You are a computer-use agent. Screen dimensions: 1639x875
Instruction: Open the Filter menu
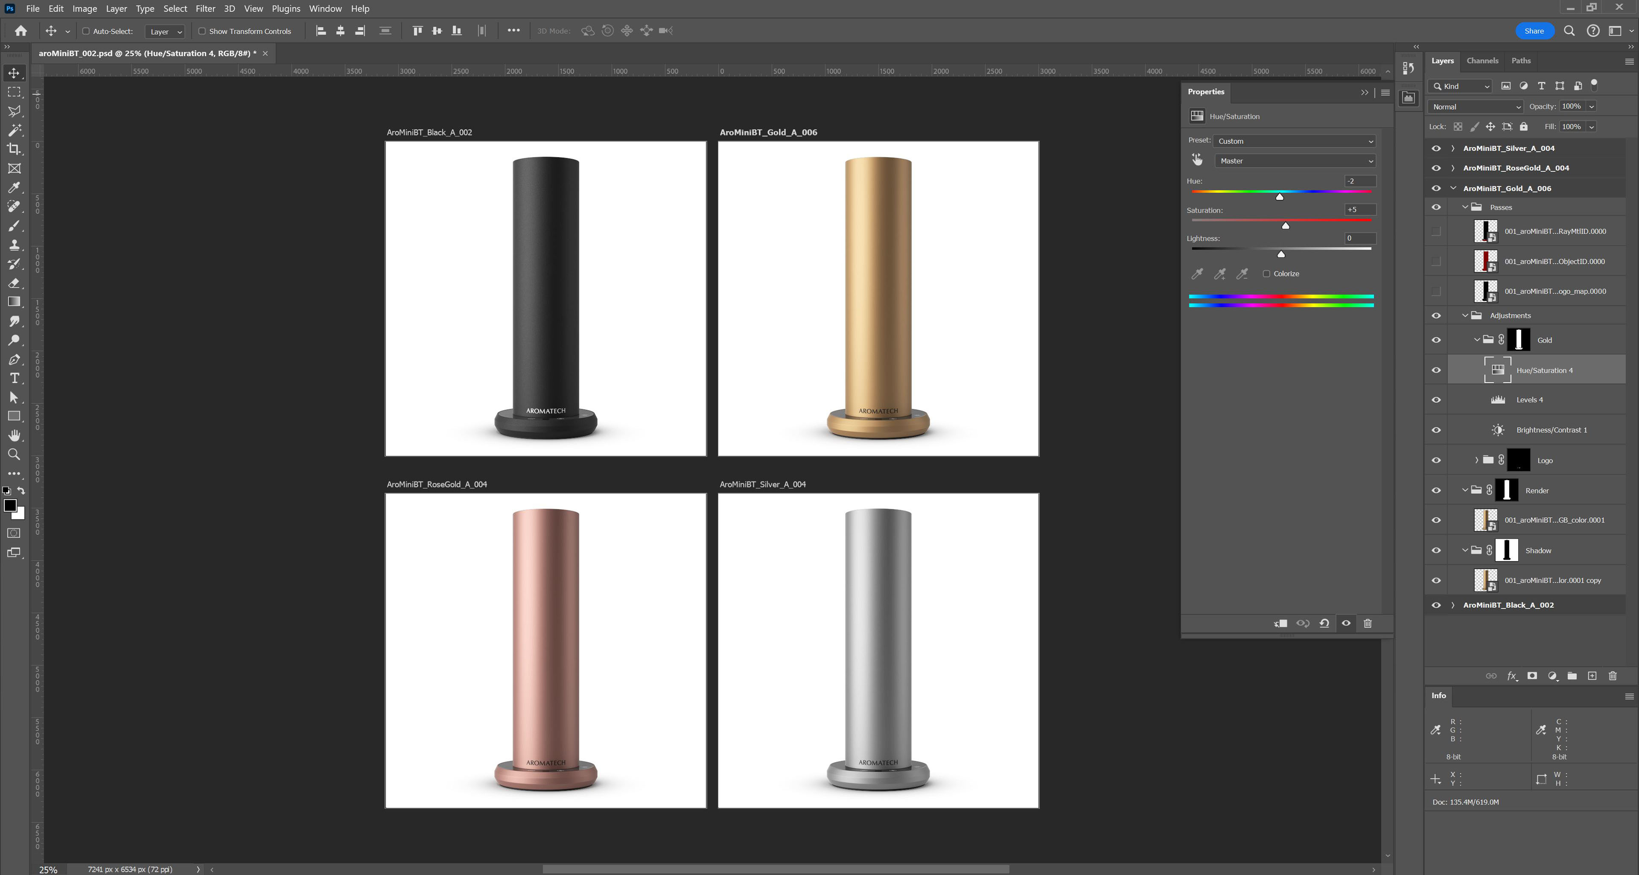tap(205, 8)
